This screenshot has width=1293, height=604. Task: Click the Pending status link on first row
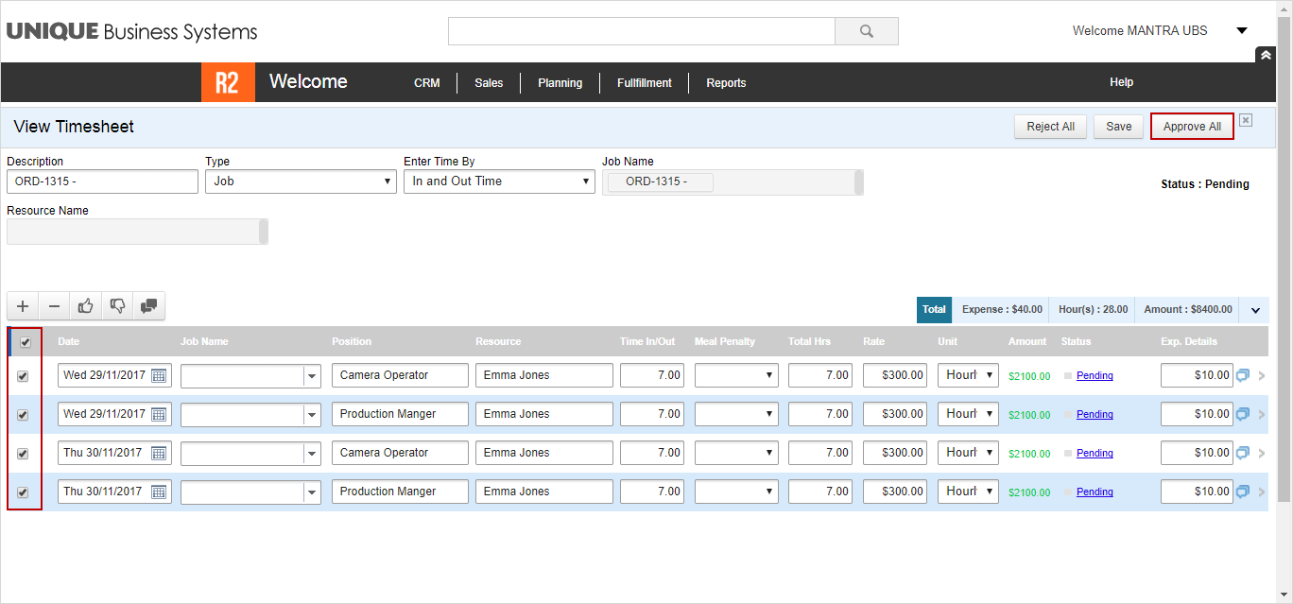[x=1095, y=374]
